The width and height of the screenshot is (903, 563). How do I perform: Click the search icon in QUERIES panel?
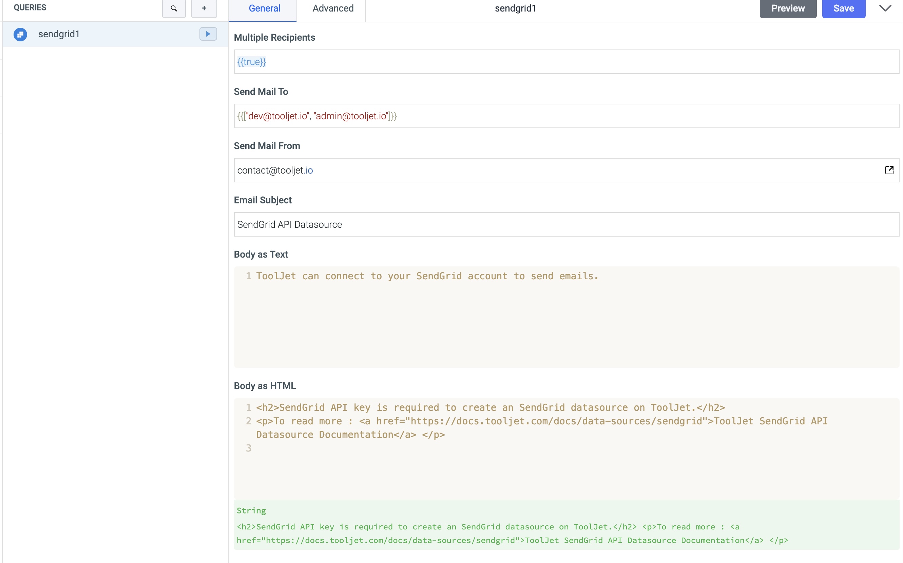[x=174, y=8]
